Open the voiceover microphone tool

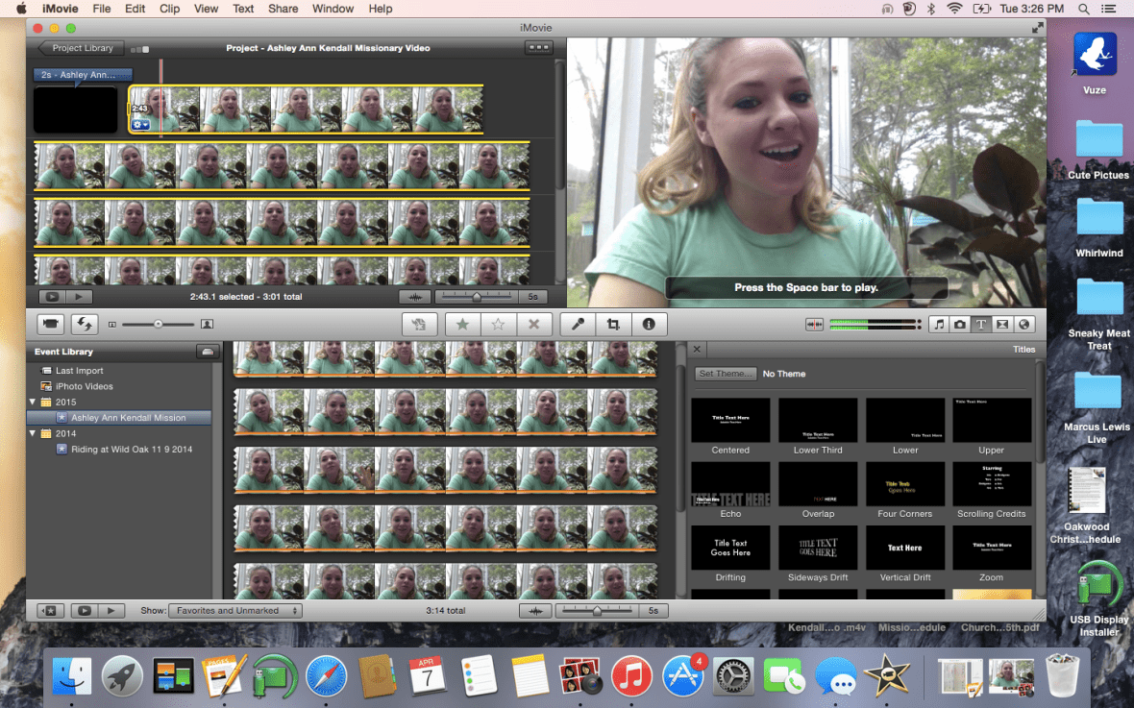click(578, 325)
